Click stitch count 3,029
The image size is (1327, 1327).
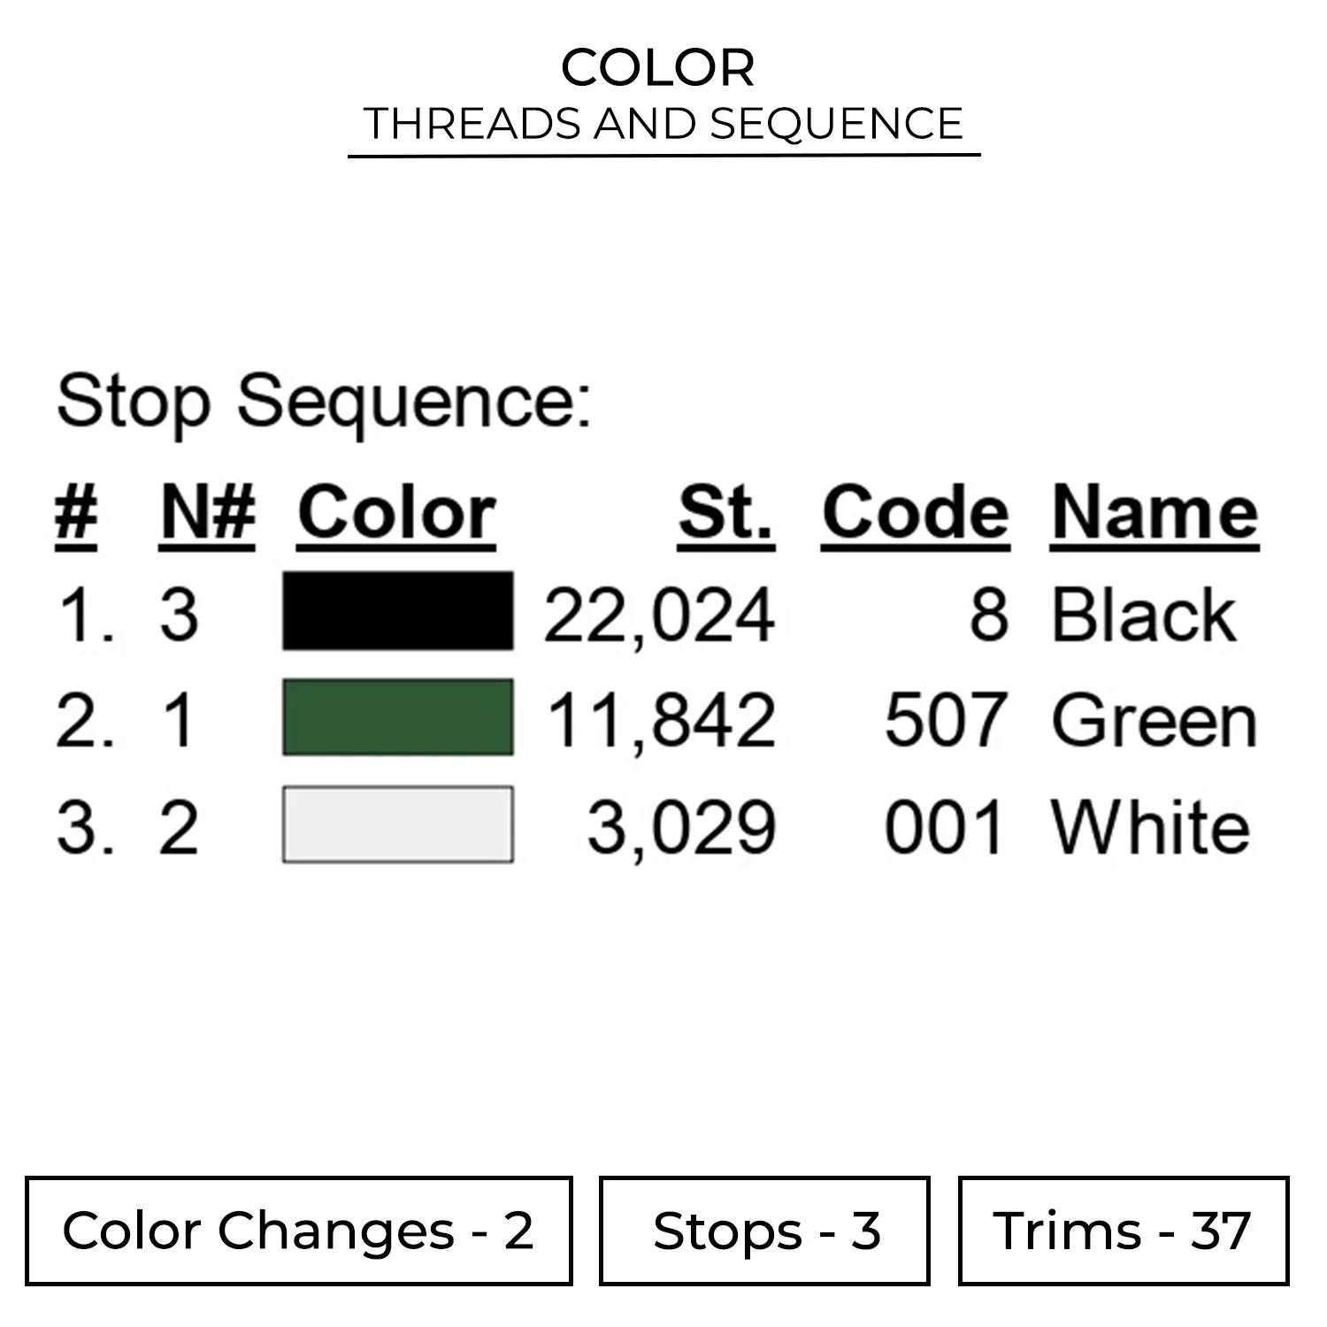coord(681,828)
